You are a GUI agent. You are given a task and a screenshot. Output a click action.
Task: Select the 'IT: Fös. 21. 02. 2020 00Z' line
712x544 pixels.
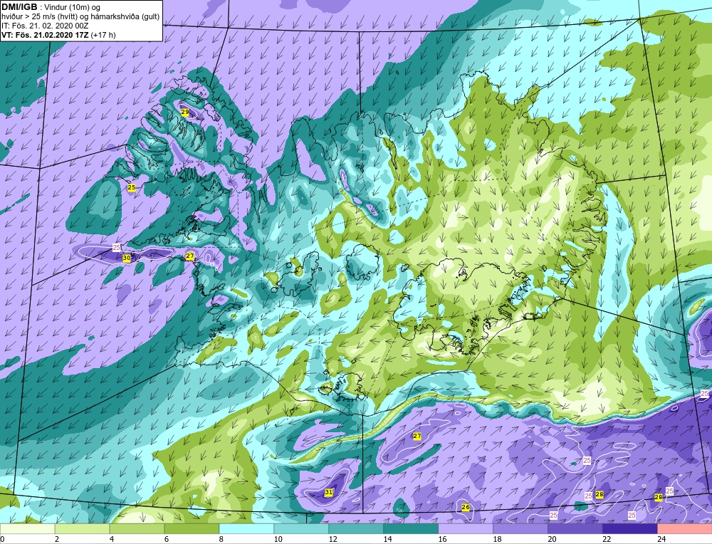[x=45, y=26]
